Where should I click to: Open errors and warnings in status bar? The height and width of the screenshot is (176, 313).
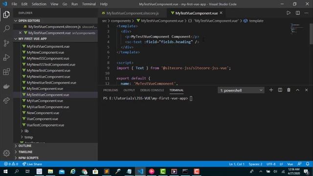pos(11,164)
